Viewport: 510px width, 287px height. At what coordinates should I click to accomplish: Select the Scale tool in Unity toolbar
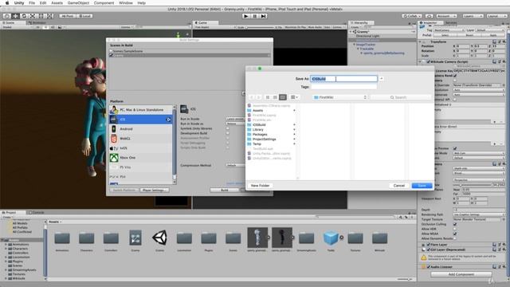(33, 16)
